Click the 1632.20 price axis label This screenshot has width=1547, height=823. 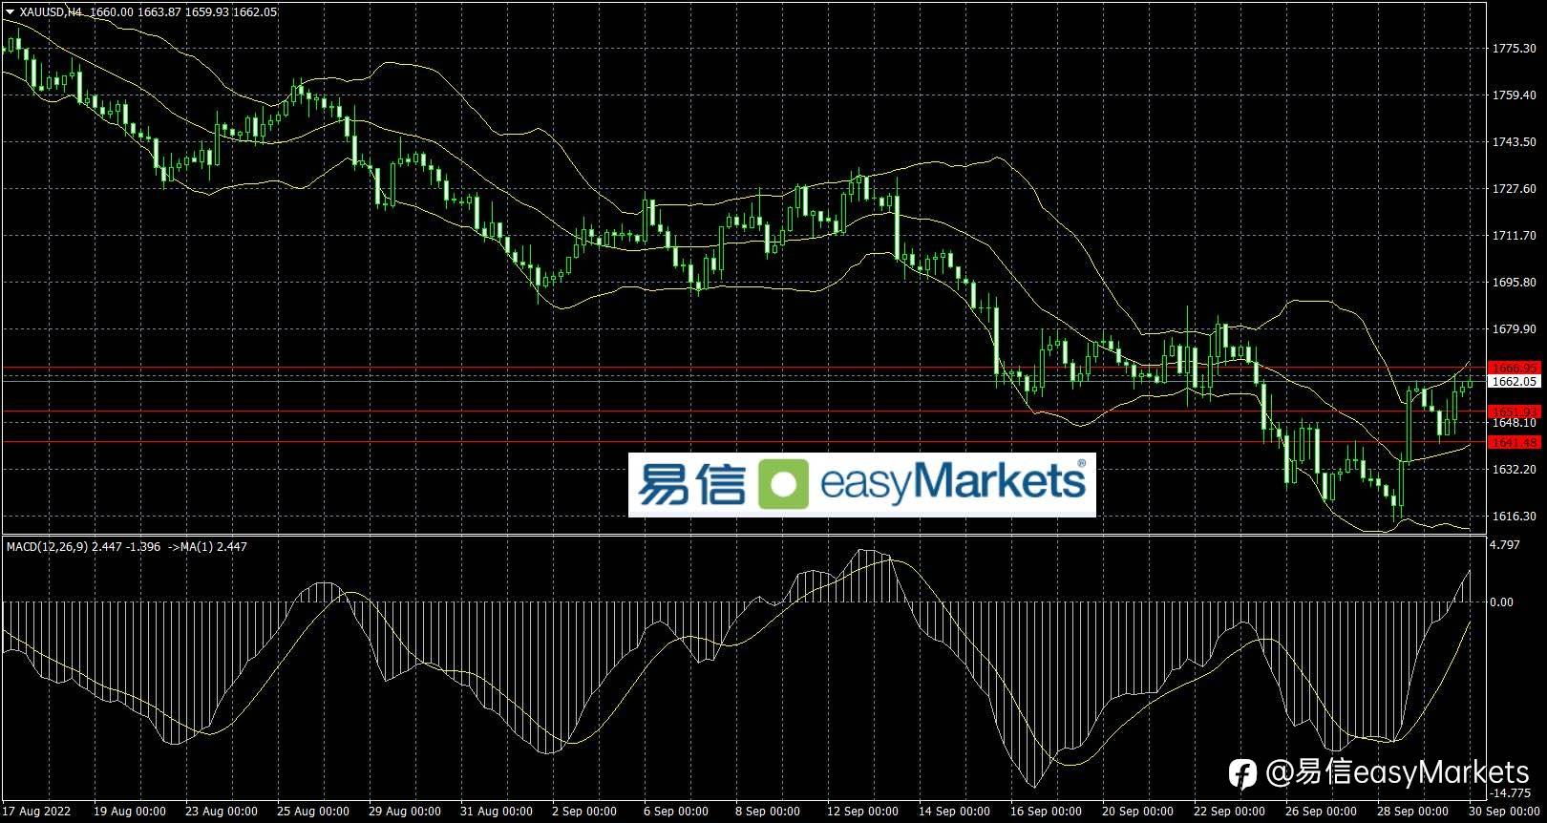coord(1515,469)
